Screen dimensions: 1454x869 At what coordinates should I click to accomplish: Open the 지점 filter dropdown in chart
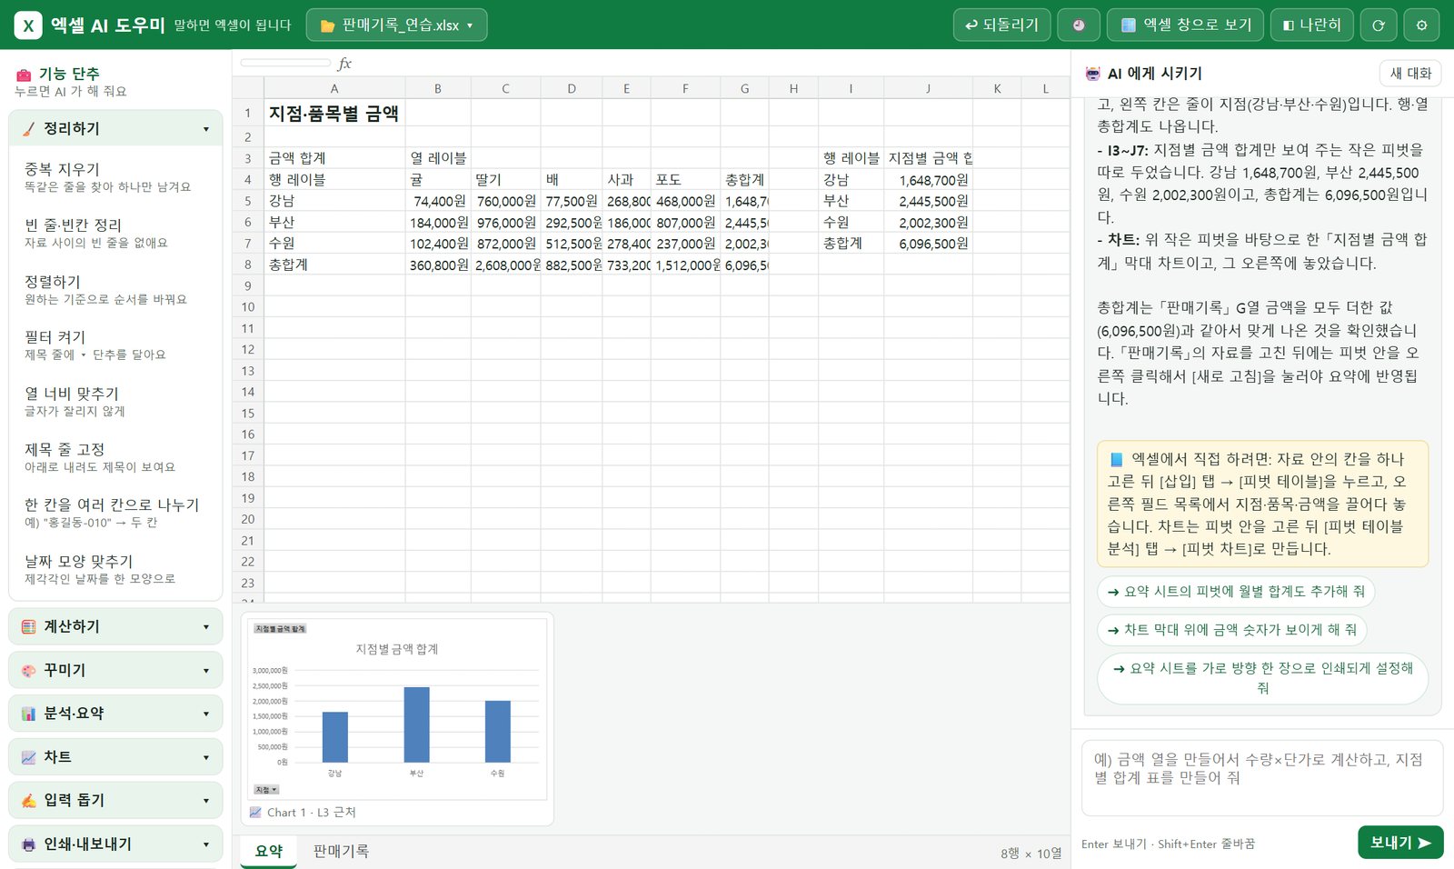(266, 790)
